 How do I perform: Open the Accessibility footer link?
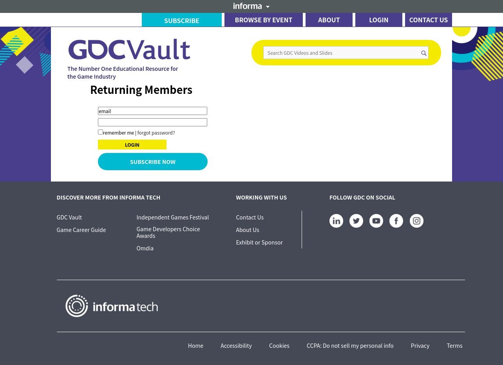(236, 345)
